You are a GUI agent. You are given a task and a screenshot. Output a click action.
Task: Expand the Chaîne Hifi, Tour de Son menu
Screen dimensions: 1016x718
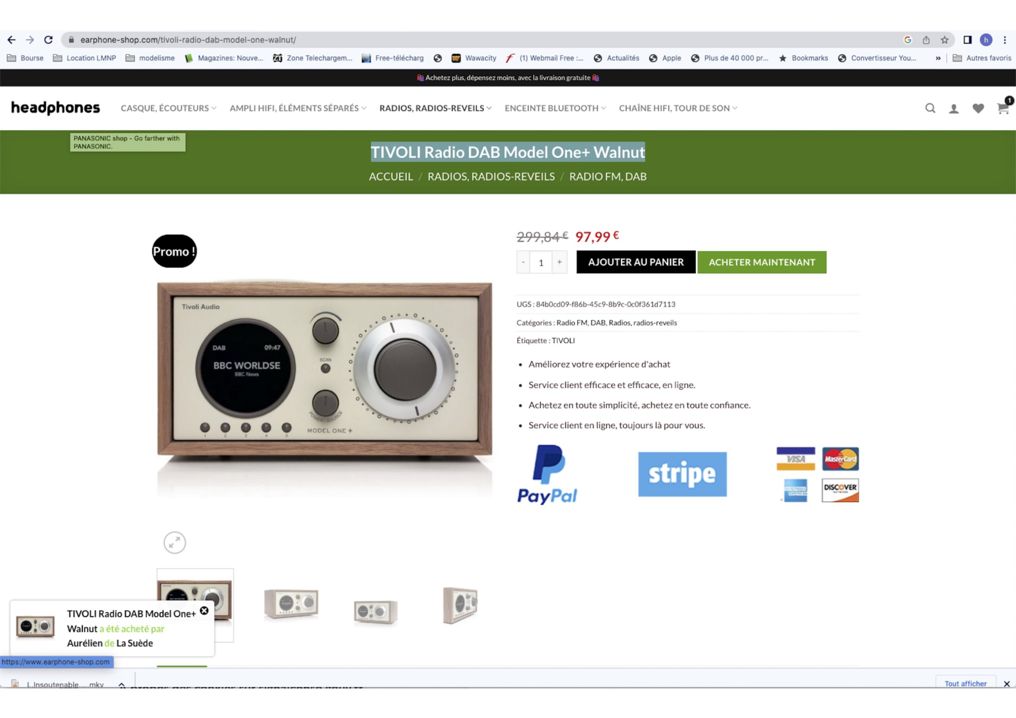tap(678, 108)
